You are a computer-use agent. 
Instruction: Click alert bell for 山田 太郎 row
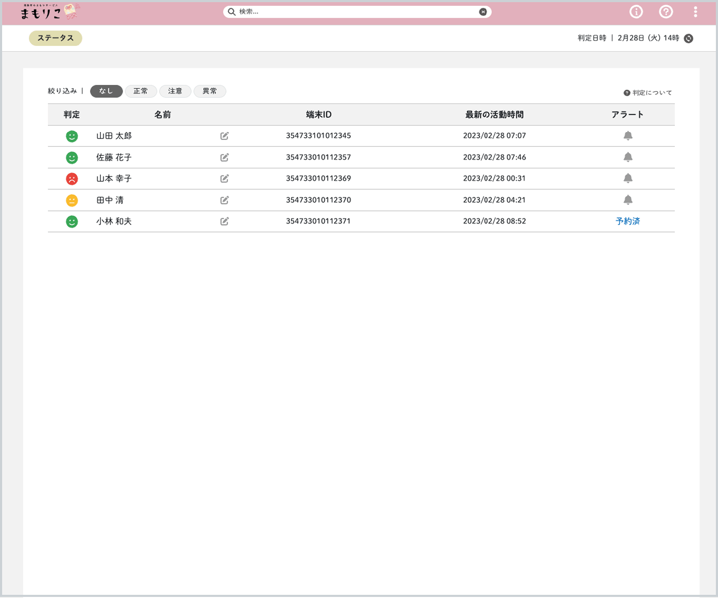point(628,136)
